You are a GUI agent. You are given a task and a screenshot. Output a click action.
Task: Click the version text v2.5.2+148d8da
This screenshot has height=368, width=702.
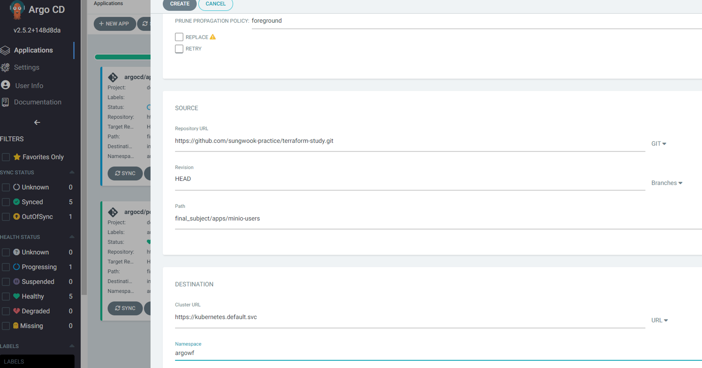(37, 30)
